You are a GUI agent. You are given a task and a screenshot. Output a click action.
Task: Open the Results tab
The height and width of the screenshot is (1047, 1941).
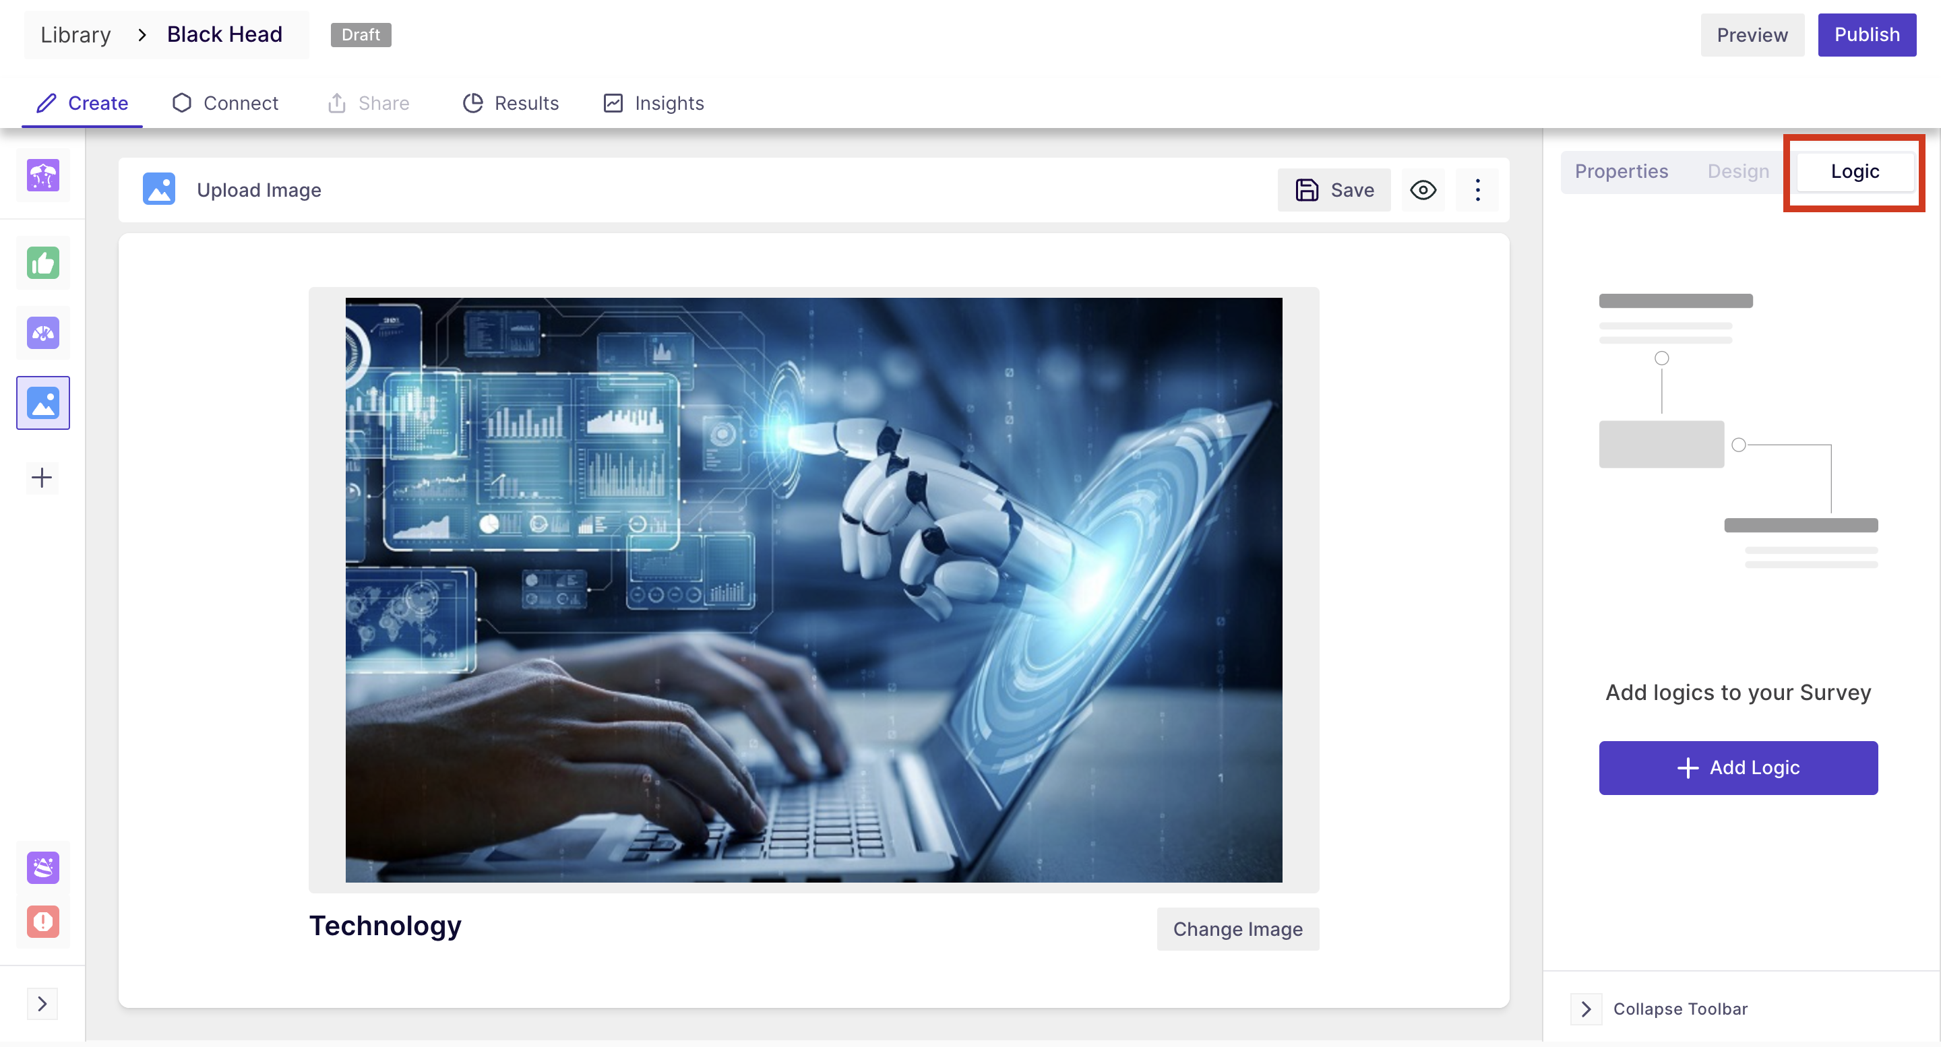tap(510, 102)
